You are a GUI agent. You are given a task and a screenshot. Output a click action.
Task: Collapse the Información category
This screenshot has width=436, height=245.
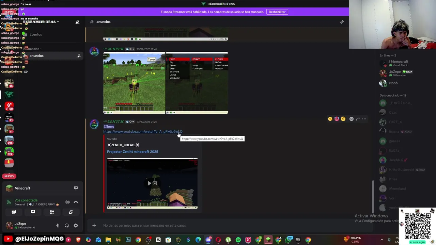click(32, 49)
